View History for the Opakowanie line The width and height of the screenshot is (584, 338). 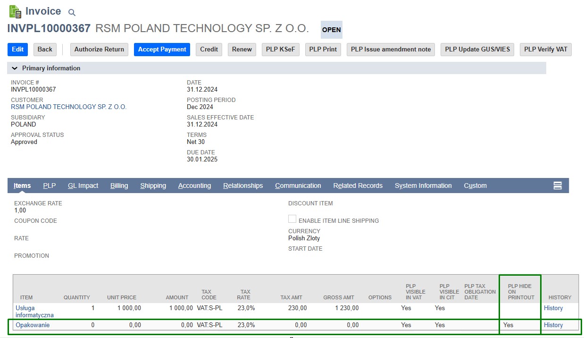coord(553,325)
